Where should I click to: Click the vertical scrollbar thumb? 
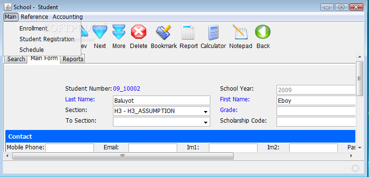(359, 78)
